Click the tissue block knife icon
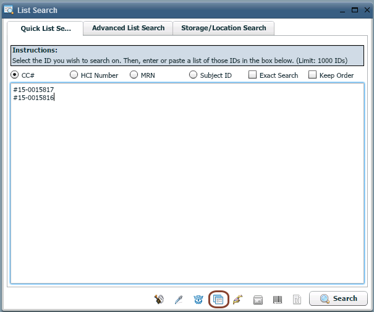The width and height of the screenshot is (374, 312). tap(159, 299)
